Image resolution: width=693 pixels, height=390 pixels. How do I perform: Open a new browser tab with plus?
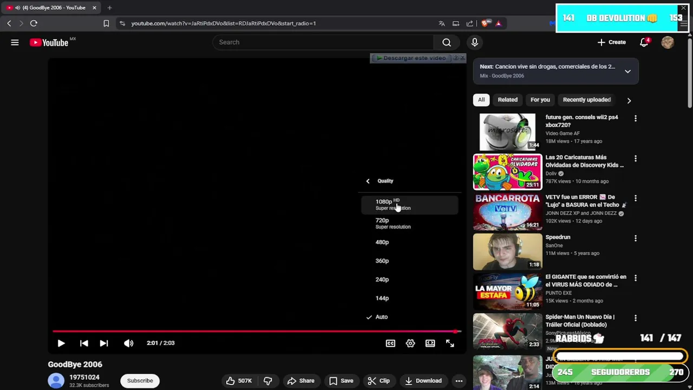pos(109,8)
